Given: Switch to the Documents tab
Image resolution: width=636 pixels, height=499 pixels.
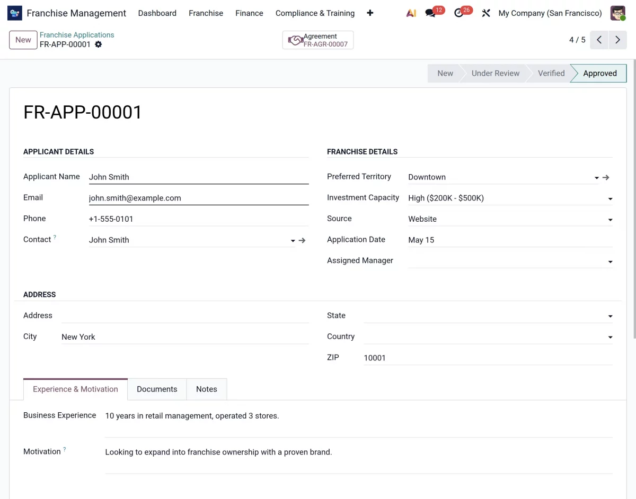Looking at the screenshot, I should (157, 389).
